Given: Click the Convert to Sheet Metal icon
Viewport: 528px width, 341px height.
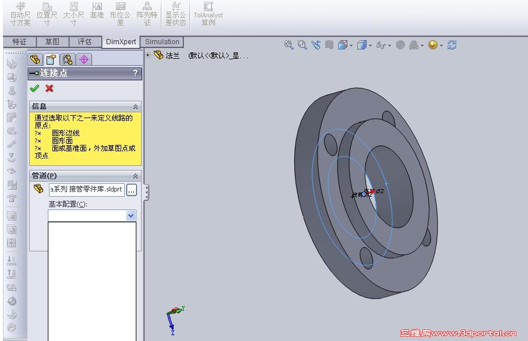Looking at the screenshot, I should (x=12, y=77).
